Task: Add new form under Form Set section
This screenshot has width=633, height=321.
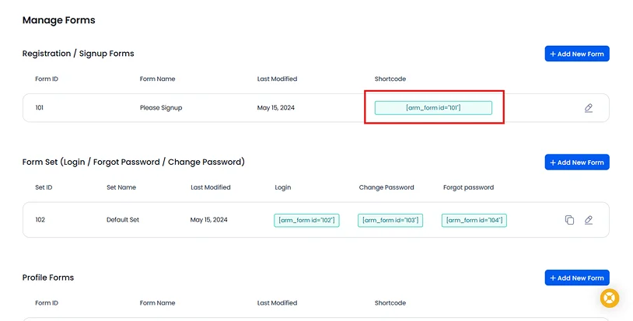Action: click(x=577, y=162)
